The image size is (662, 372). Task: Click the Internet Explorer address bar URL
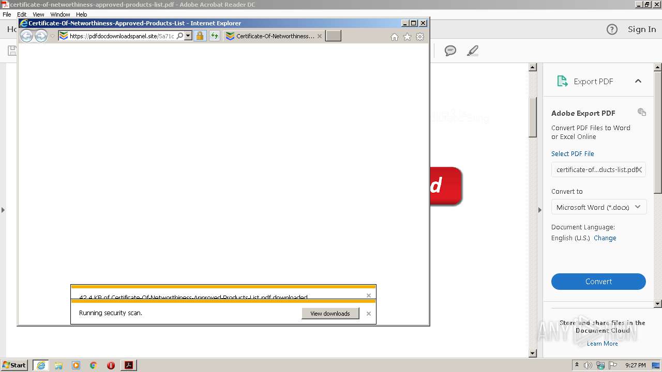[x=122, y=36]
